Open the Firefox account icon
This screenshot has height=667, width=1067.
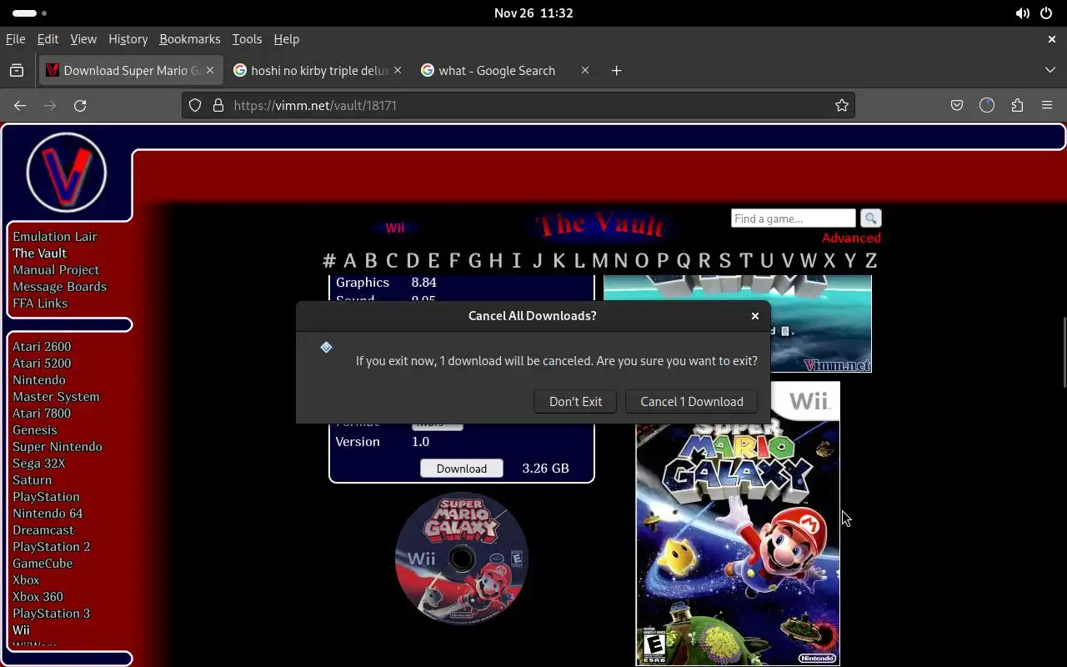coord(987,105)
